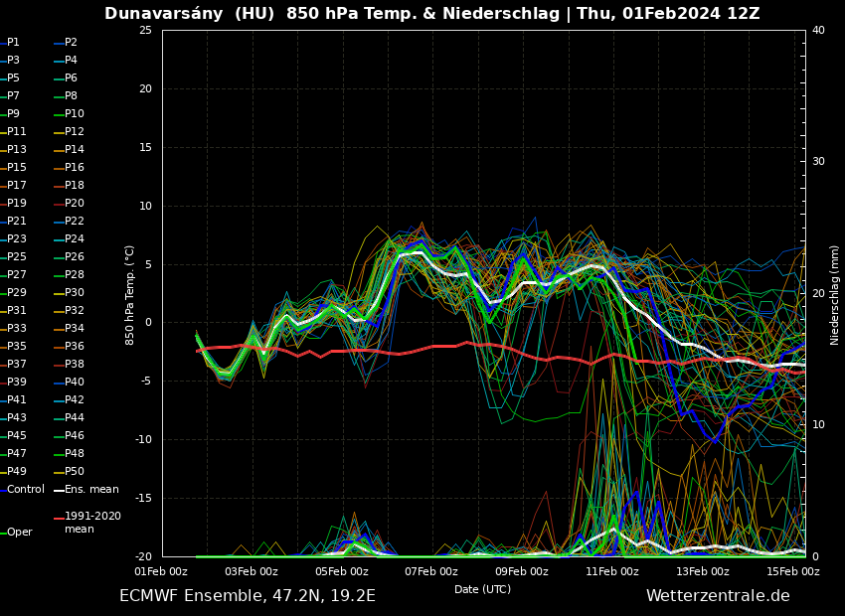Select the Oper legend entry
Image resolution: width=845 pixels, height=616 pixels.
coord(19,533)
